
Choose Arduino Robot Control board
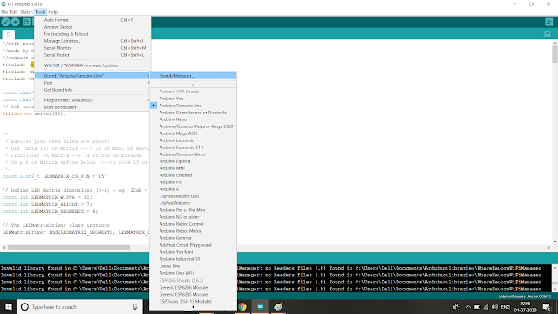[194, 224]
